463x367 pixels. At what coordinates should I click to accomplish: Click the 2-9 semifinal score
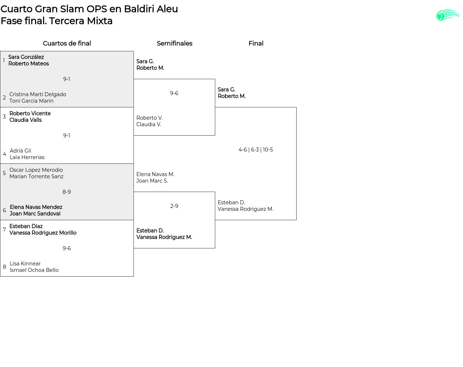pyautogui.click(x=174, y=206)
